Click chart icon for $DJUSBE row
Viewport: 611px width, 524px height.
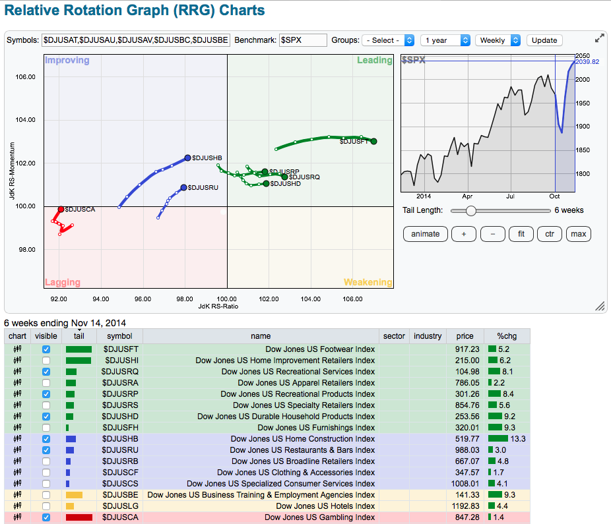point(17,495)
